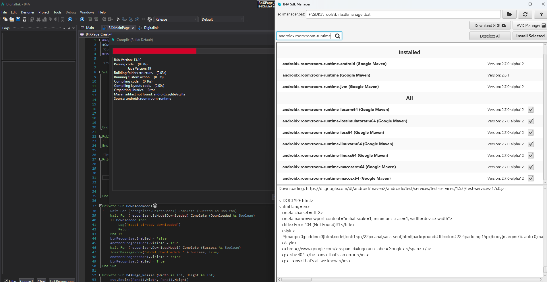The height and width of the screenshot is (282, 547).
Task: Uncheck room-runtime-linuxx64 package checkbox
Action: point(531,155)
